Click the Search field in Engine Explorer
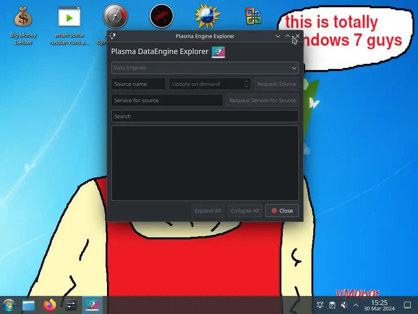 pyautogui.click(x=205, y=116)
